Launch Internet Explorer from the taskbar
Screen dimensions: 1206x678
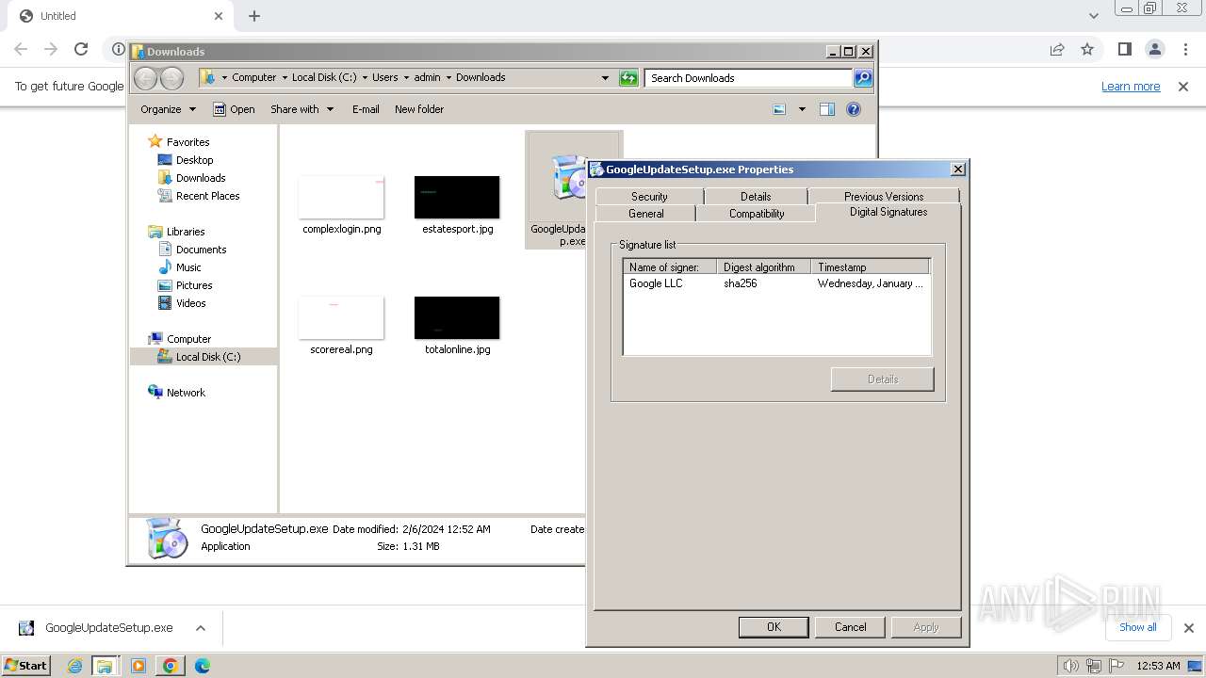point(74,666)
